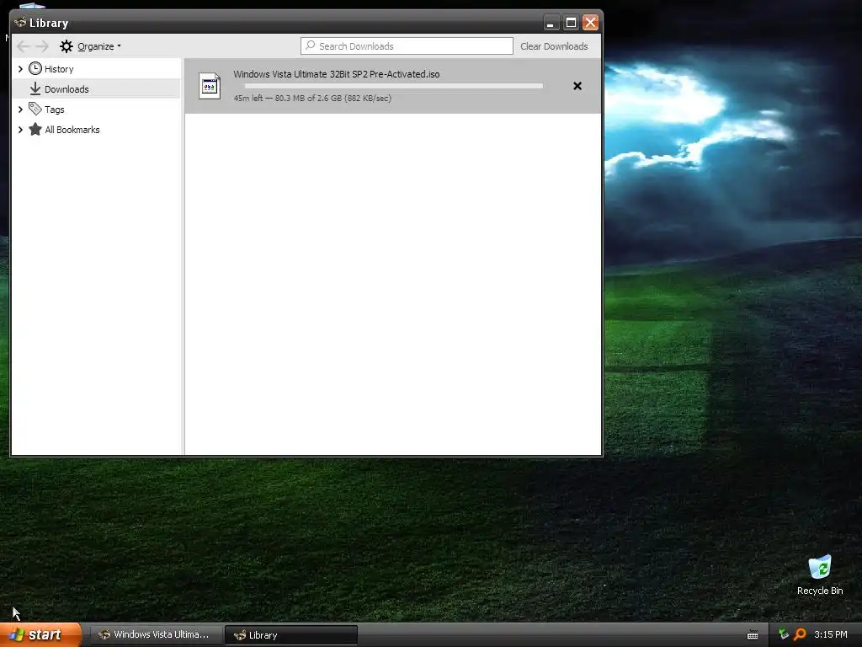862x647 pixels.
Task: Open the Downloads sidebar entry
Action: (96, 88)
